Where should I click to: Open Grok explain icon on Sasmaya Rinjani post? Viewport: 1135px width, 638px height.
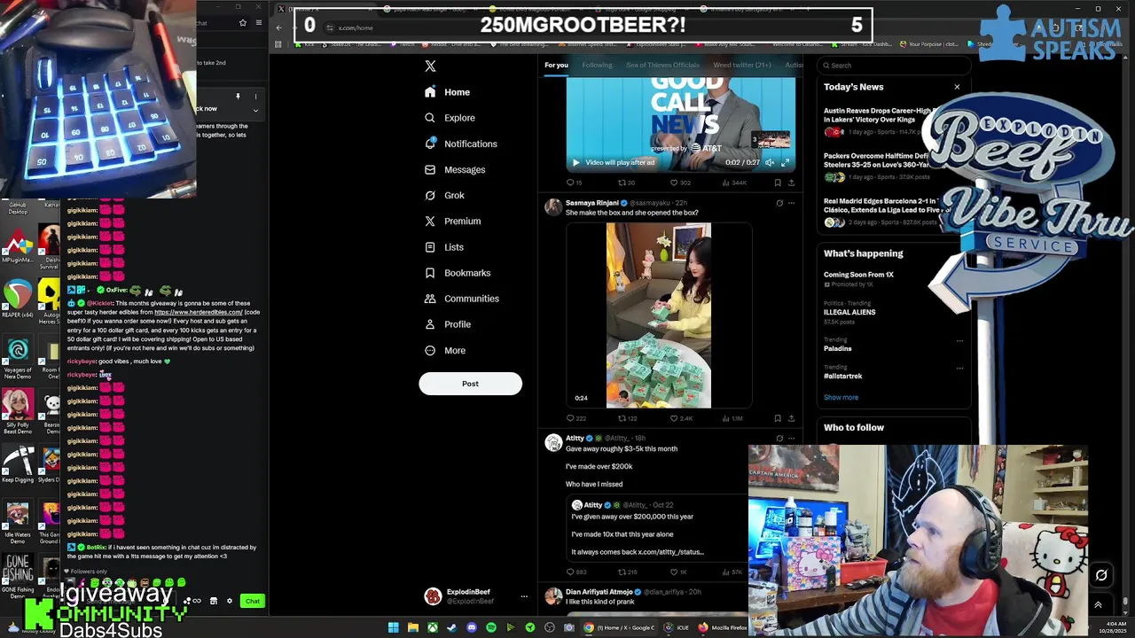coord(779,203)
